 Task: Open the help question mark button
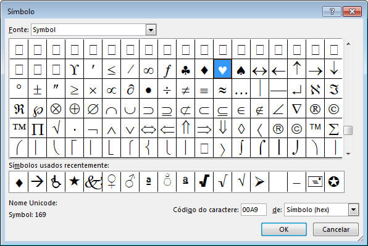[x=332, y=11]
